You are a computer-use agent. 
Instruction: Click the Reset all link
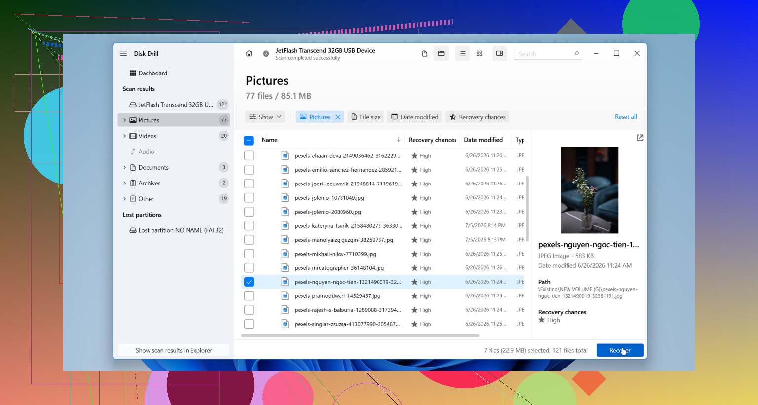[626, 117]
